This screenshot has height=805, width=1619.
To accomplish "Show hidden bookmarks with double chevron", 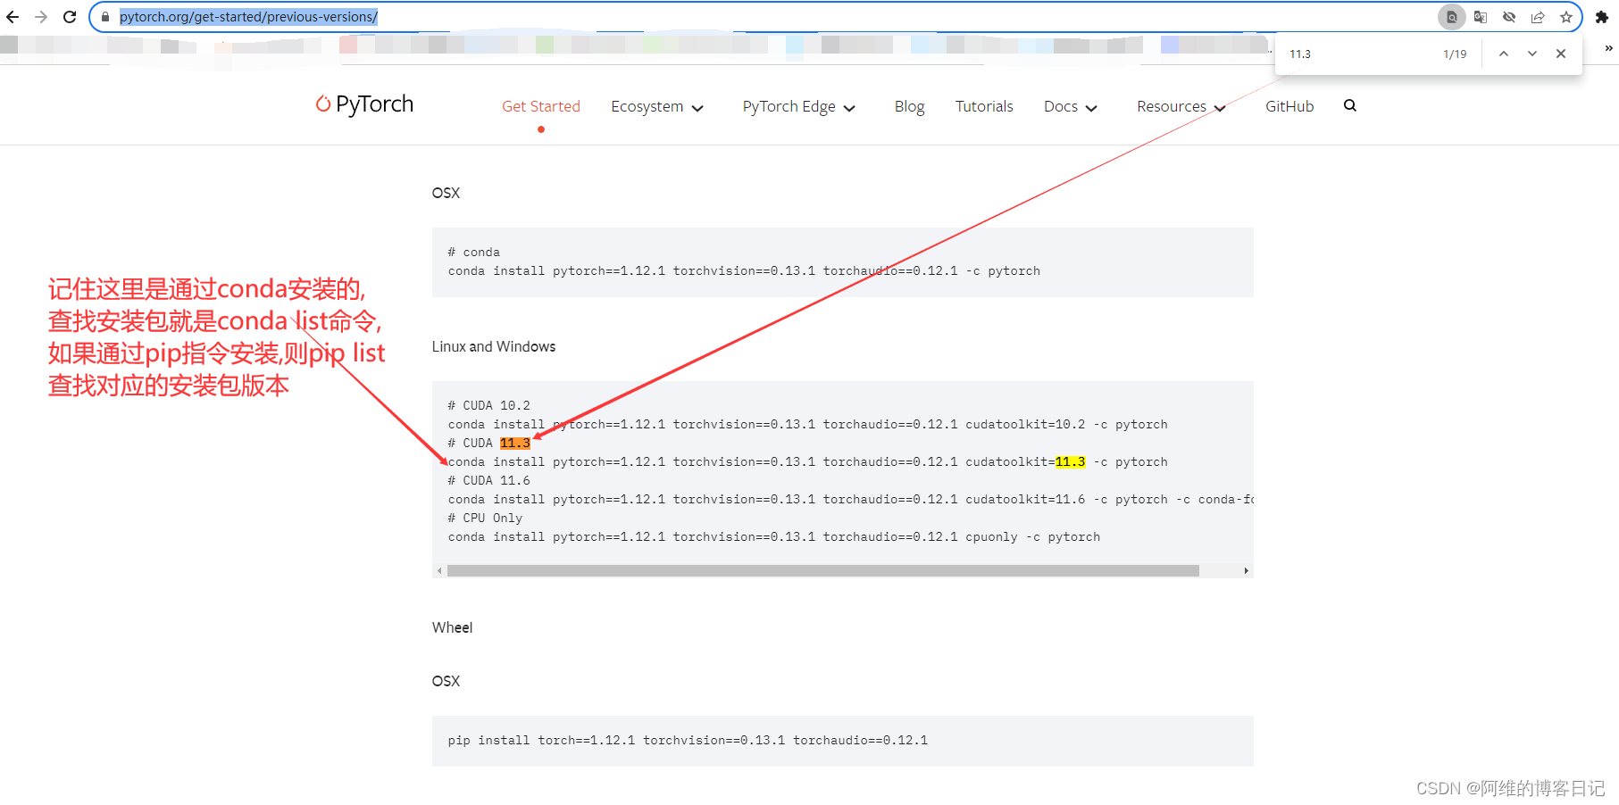I will click(1608, 48).
